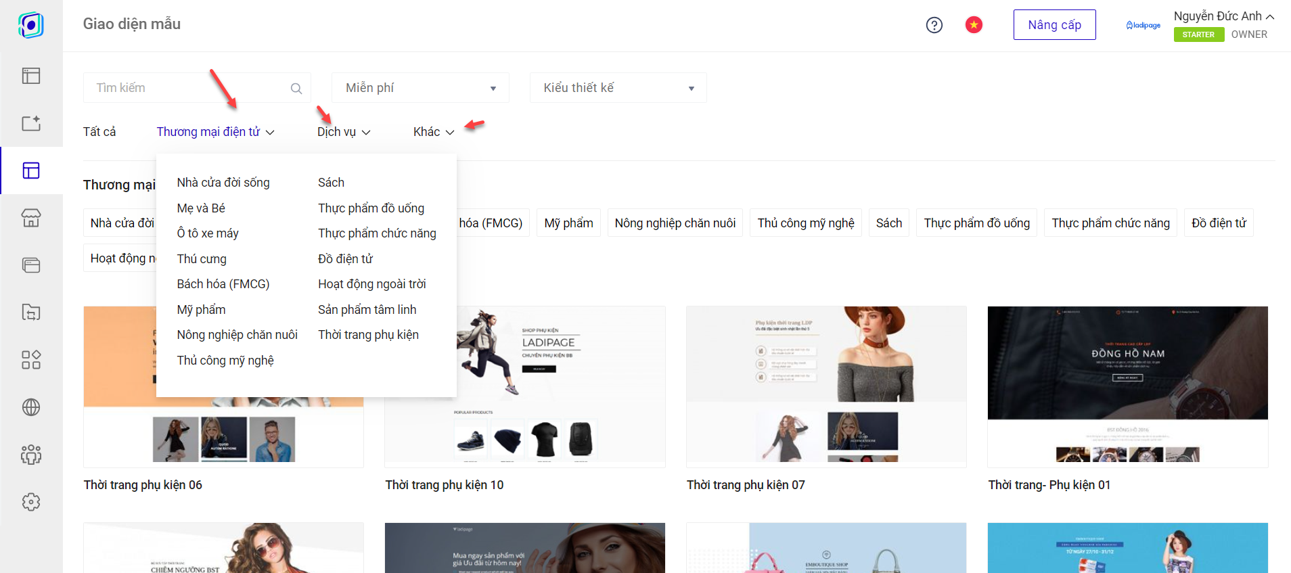
Task: Open the globe domain icon in the sidebar
Action: 31,407
